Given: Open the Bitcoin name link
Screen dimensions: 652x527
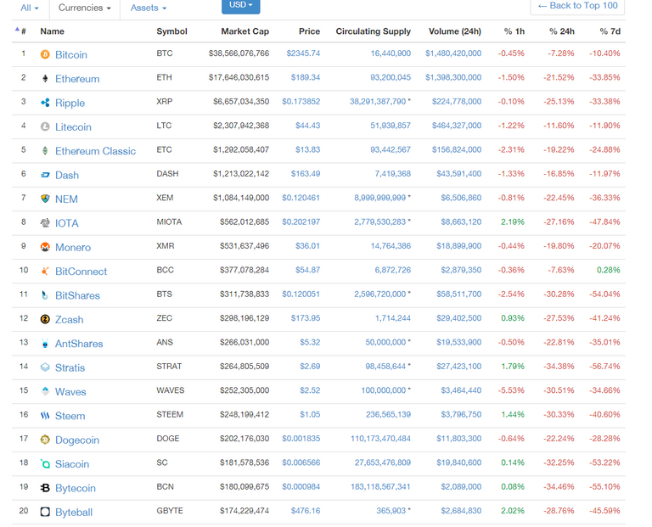Looking at the screenshot, I should click(x=71, y=55).
